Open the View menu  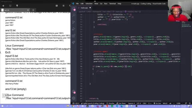(96, 4)
